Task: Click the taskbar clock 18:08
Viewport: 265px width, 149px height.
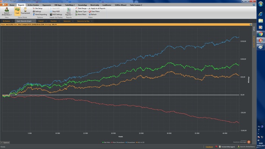Action: (260, 143)
